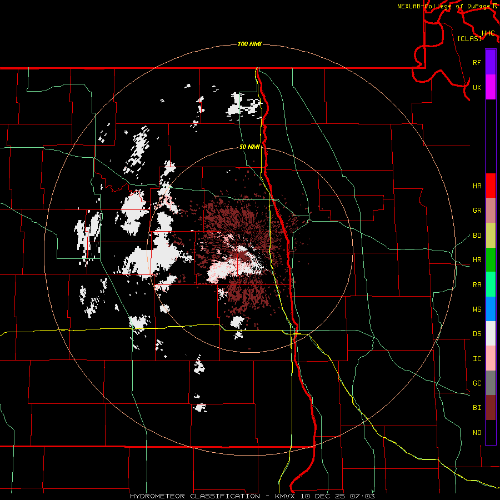Click the 50 NMI range ring label
Viewport: 500px width, 500px height.
(x=249, y=147)
